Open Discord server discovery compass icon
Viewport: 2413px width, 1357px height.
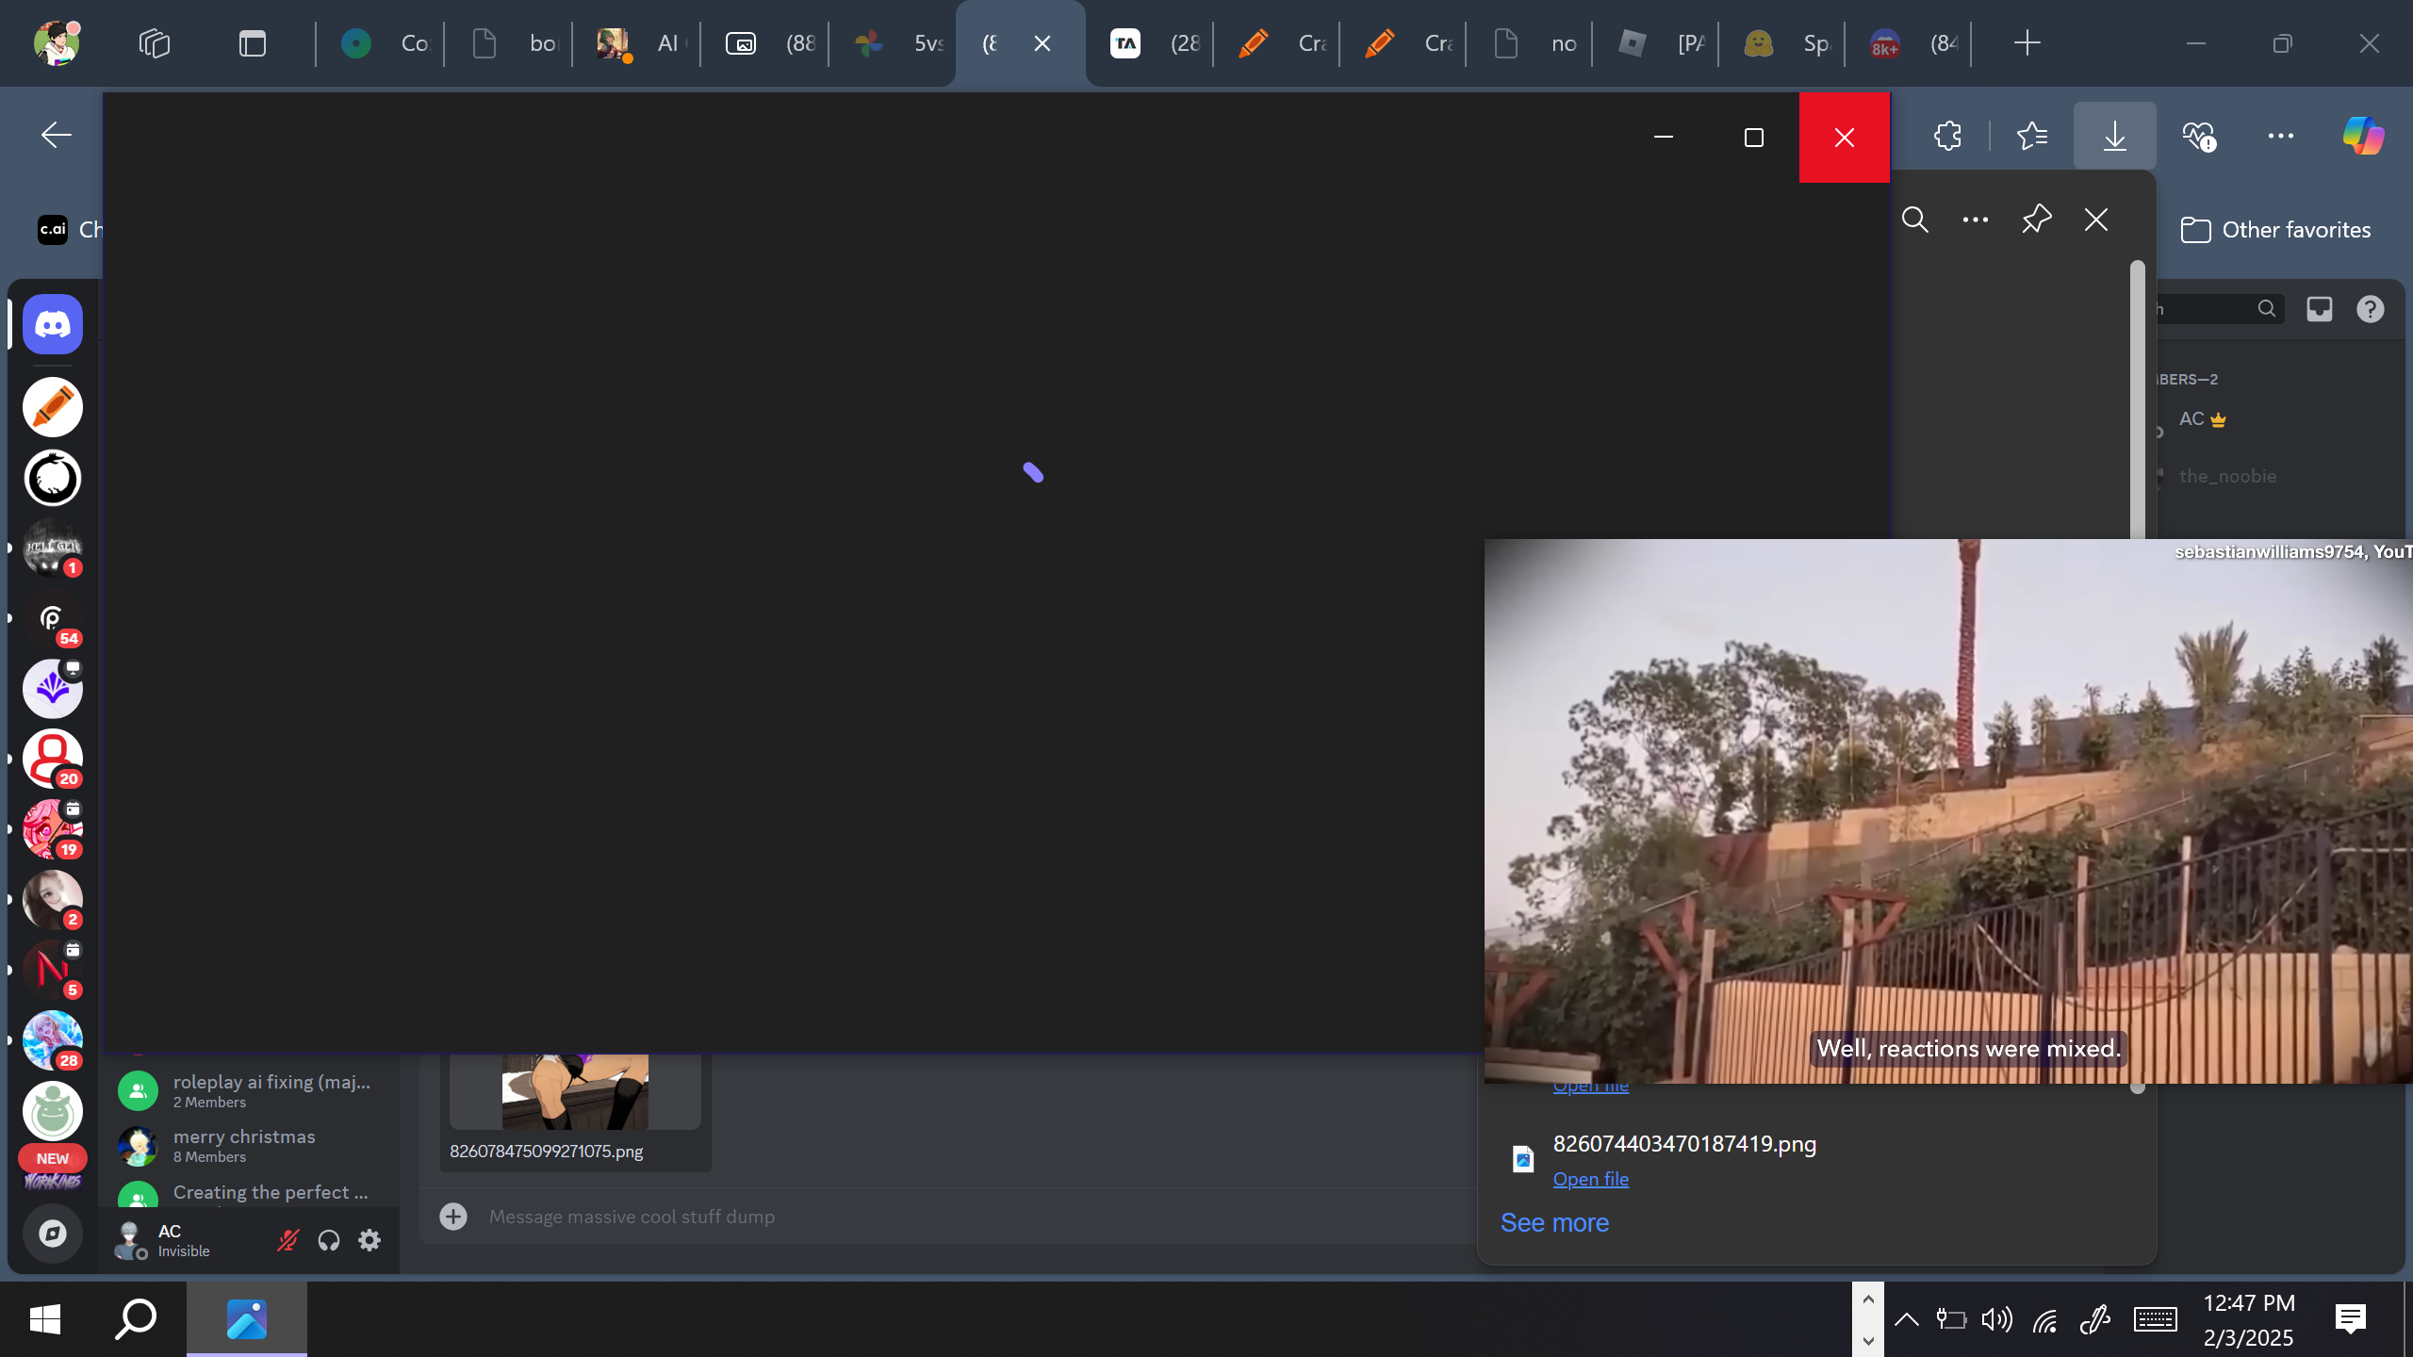point(53,1234)
